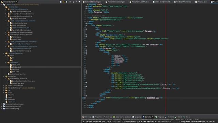Toggle code folding marker at line 36 tbody
218x123 pixels.
(x=86, y=71)
